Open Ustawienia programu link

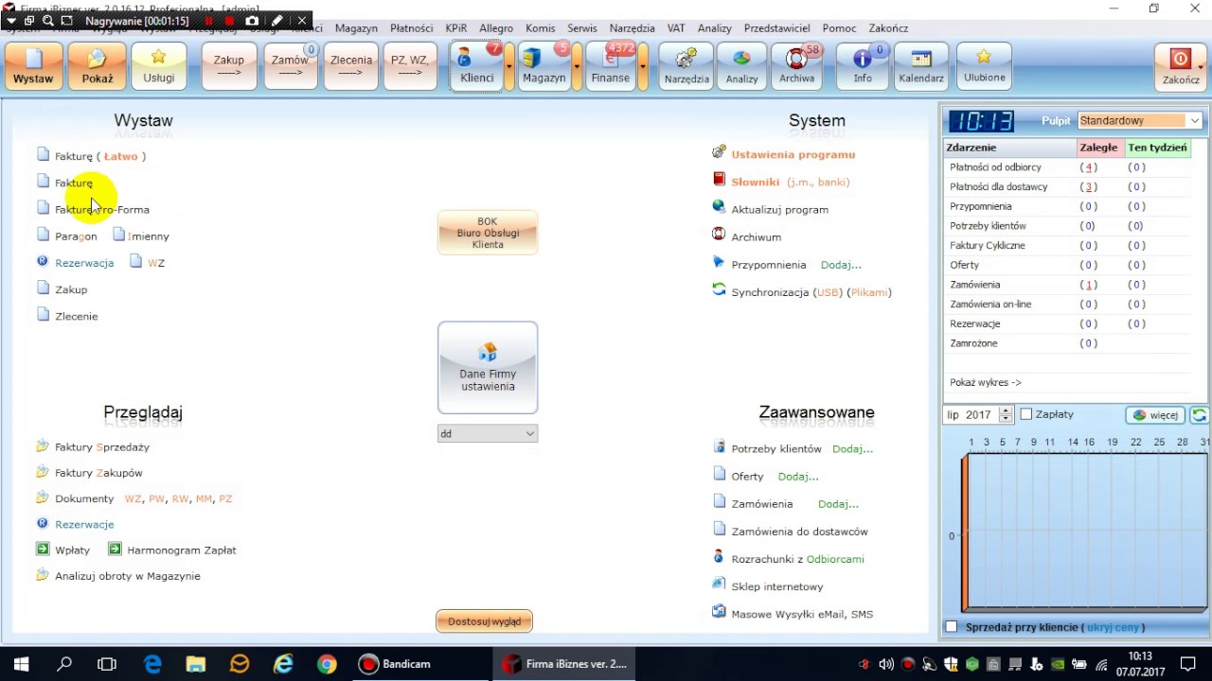coord(793,154)
